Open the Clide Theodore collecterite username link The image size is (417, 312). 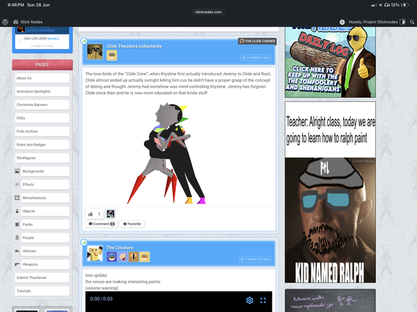(x=134, y=46)
